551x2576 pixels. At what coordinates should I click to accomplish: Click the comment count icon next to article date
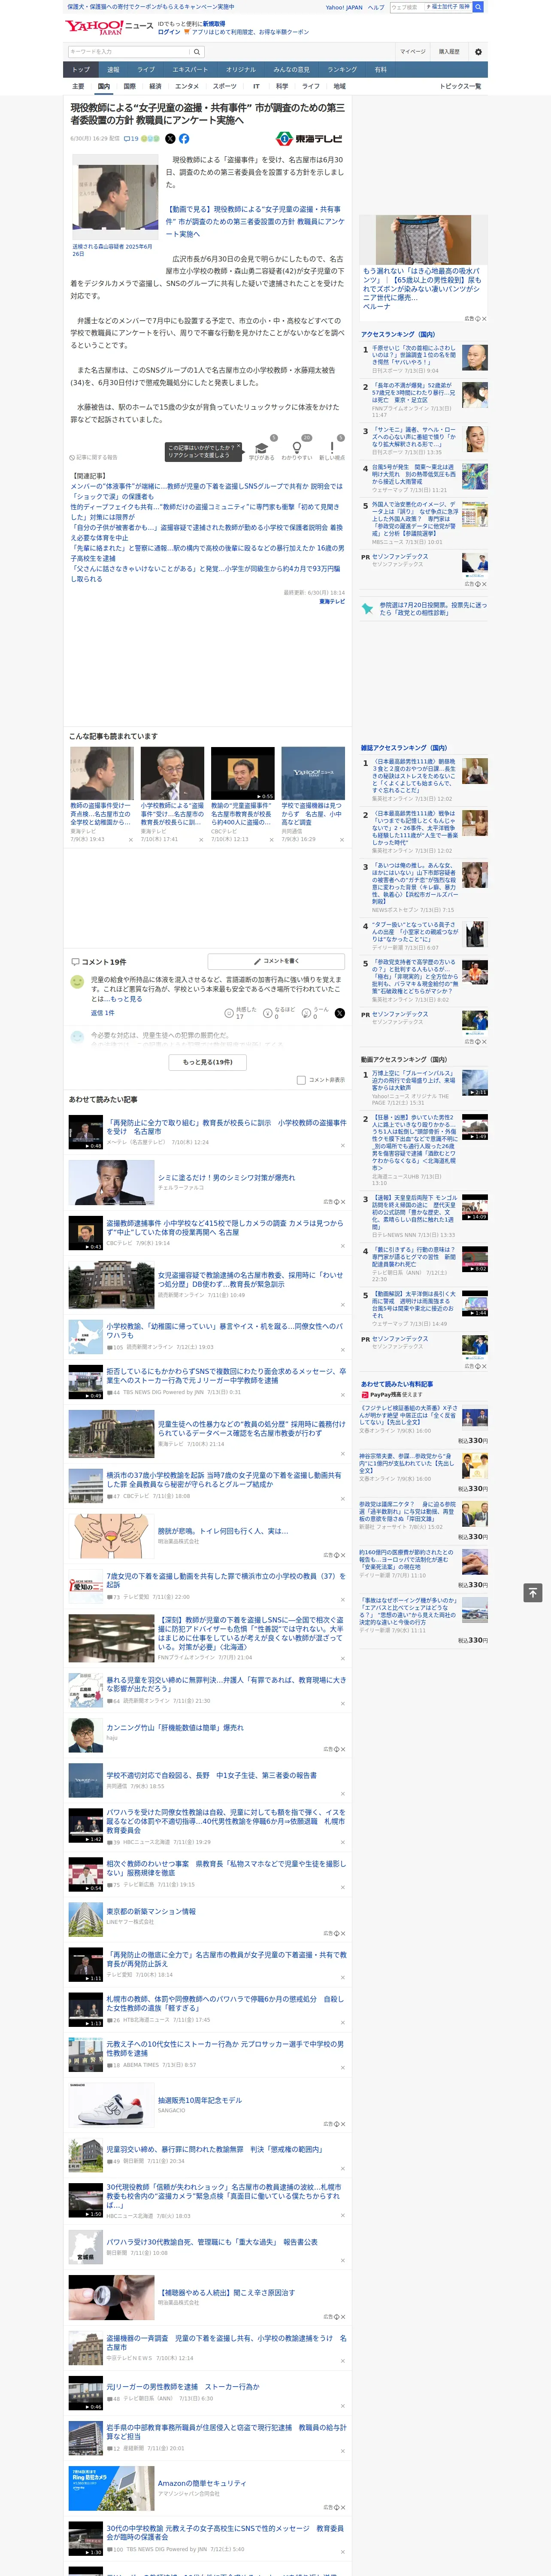131,139
